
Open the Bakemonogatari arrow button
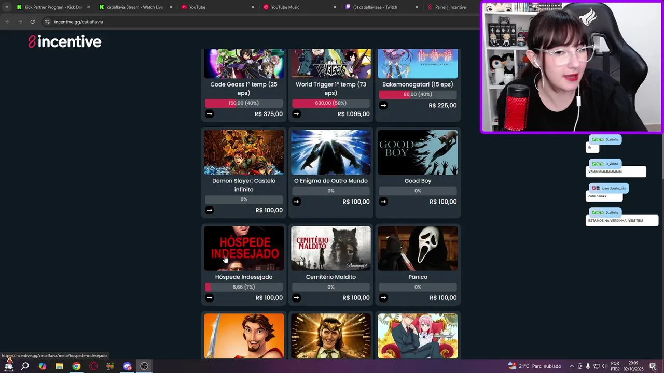(383, 105)
